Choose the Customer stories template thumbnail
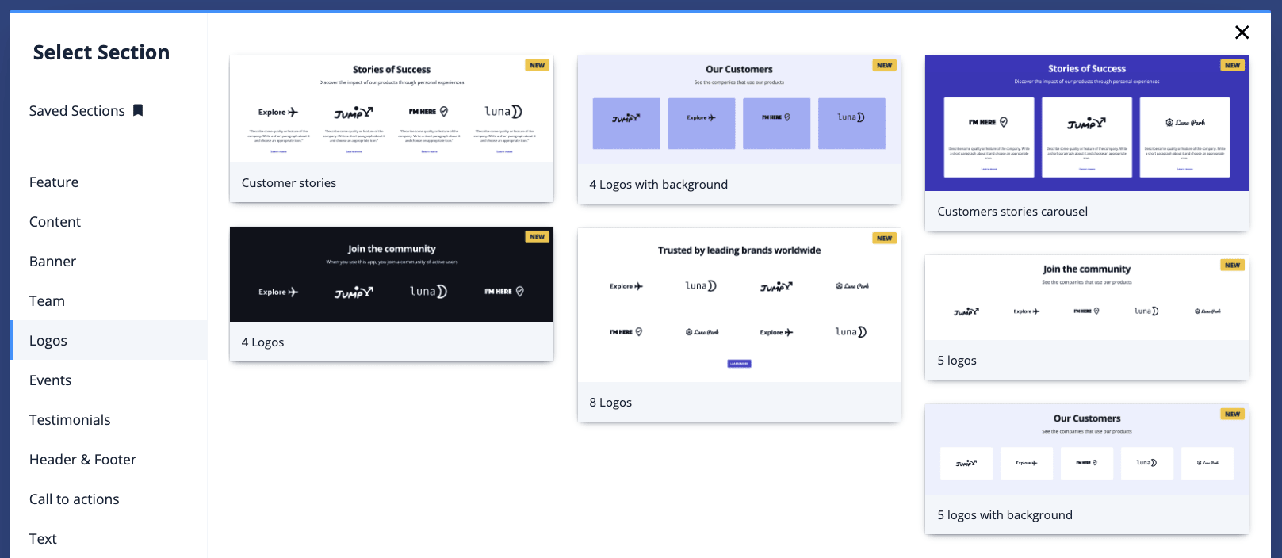This screenshot has width=1282, height=558. [391, 110]
